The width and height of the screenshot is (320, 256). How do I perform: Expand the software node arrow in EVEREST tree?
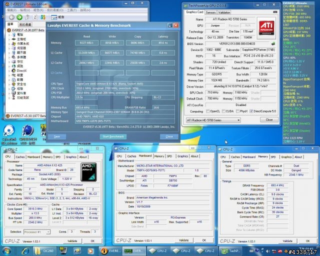[9, 79]
